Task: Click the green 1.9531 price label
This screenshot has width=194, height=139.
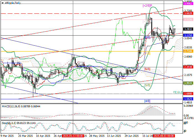Action: (188, 83)
